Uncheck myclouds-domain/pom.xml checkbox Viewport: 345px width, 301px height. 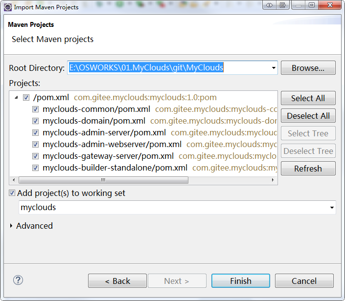(x=35, y=121)
